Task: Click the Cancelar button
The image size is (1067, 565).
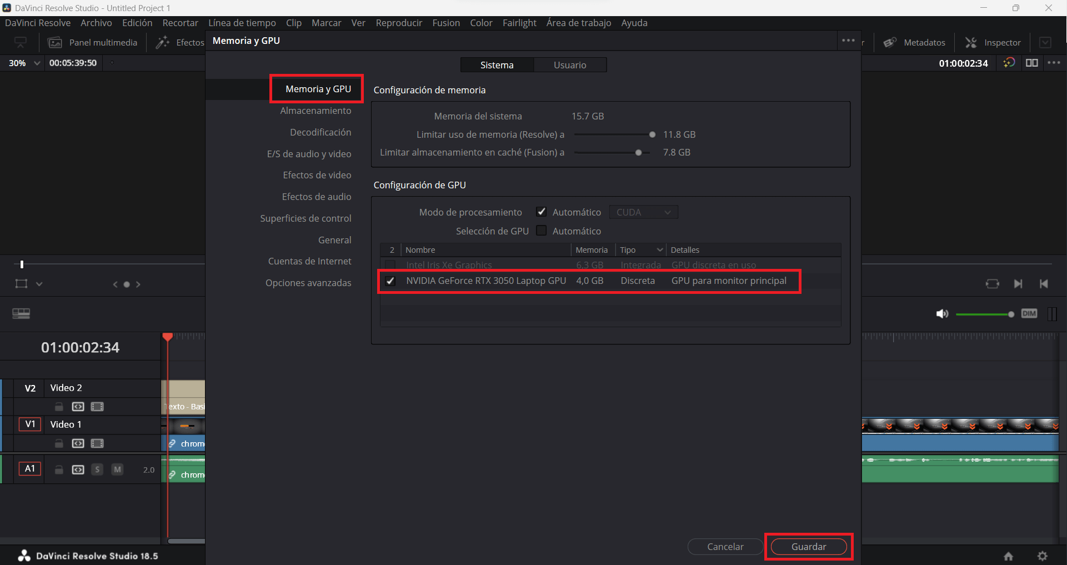Action: [725, 547]
